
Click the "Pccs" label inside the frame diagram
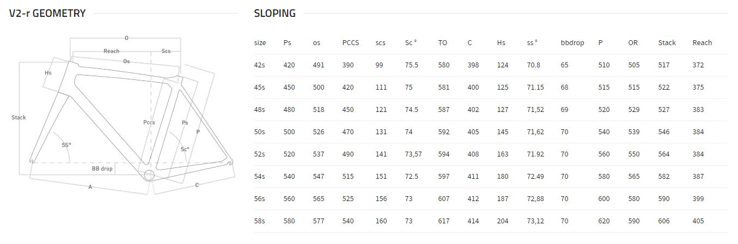tap(149, 122)
